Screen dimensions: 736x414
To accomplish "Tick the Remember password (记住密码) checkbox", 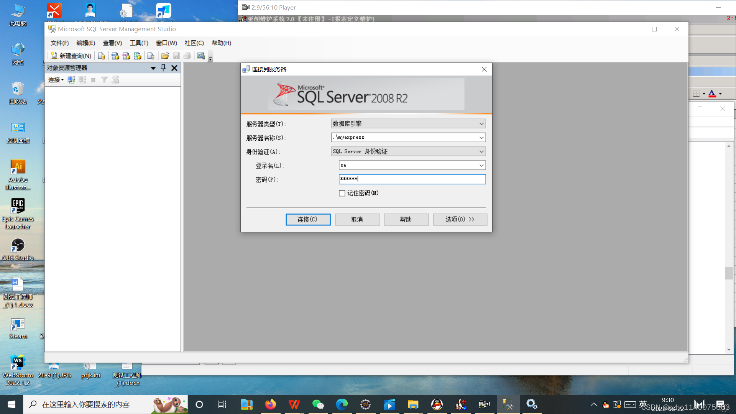I will pyautogui.click(x=342, y=193).
